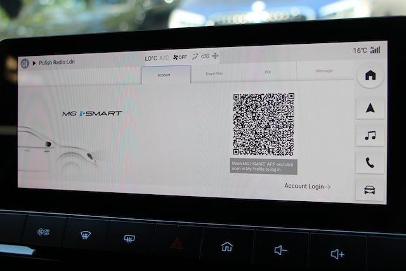This screenshot has width=406, height=271.
Task: Toggle the front windshield defrost button
Action: pyautogui.click(x=83, y=237)
